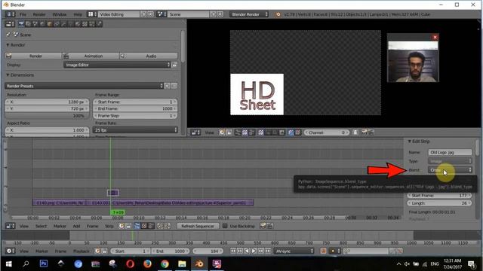Open the Window menu
Viewport: 483px width, 271px height.
[x=60, y=14]
